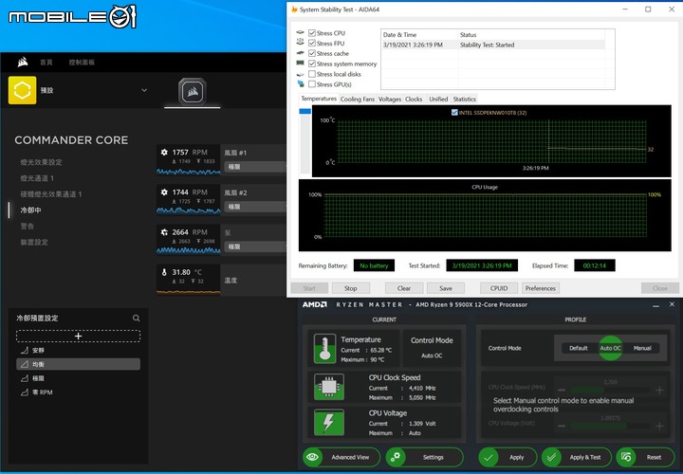Click the pump icon next to 2664 RPM
The height and width of the screenshot is (474, 683).
pyautogui.click(x=164, y=232)
